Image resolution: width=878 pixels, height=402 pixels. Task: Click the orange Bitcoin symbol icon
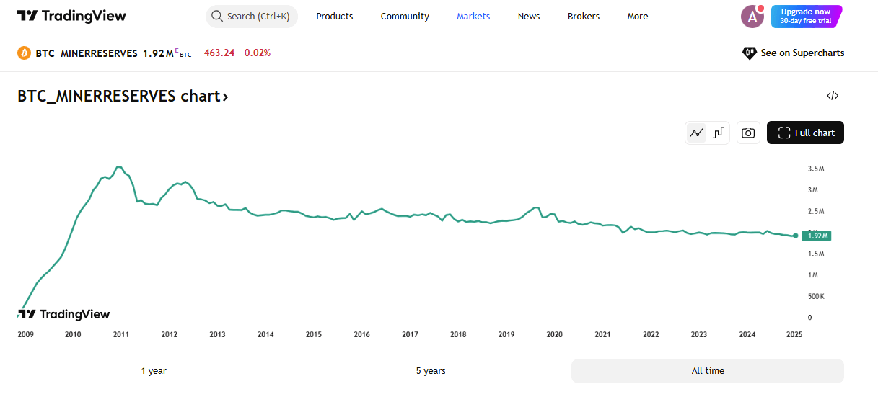point(24,53)
